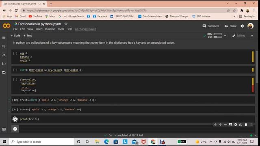Open the variables inspector icon
Screen dimensions: 260x146
4,64
